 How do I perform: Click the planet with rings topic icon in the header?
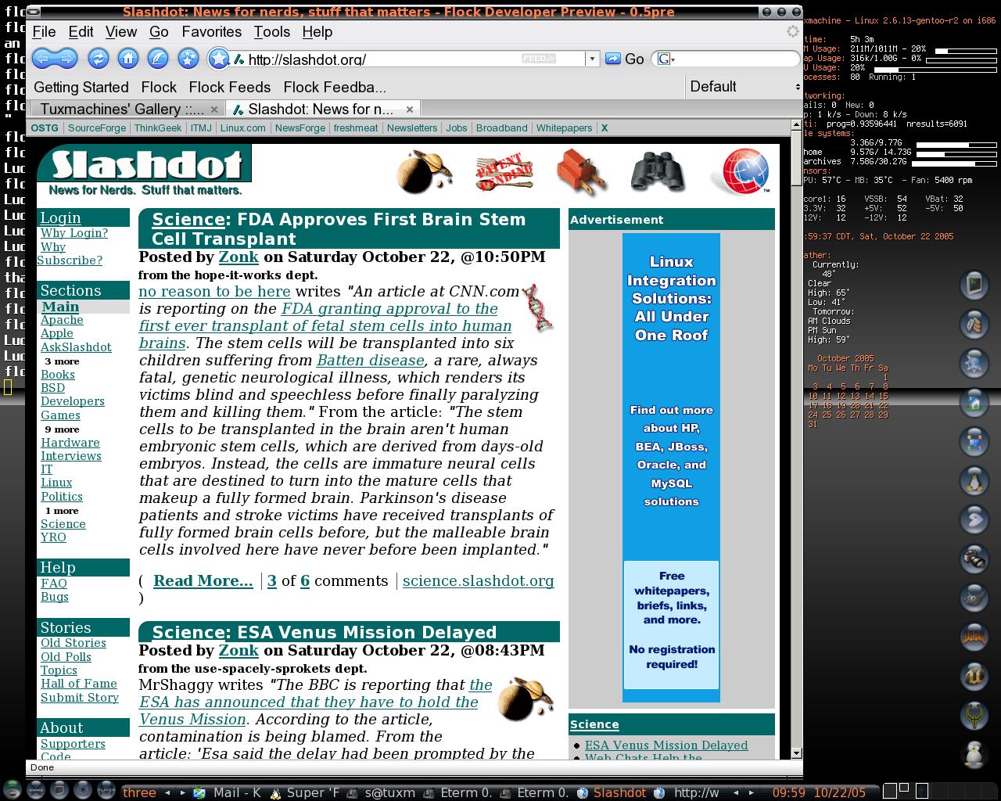[x=424, y=172]
